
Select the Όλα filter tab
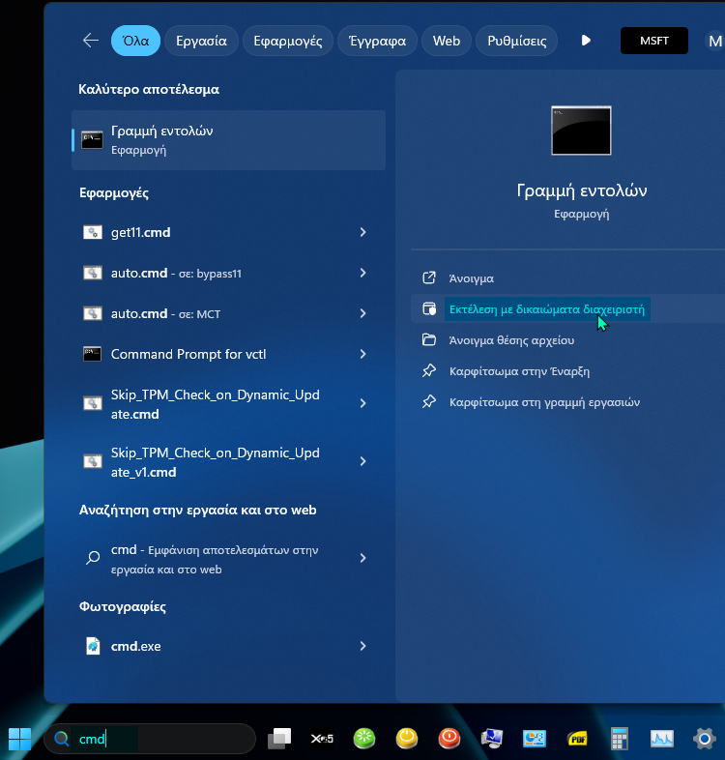tap(135, 41)
